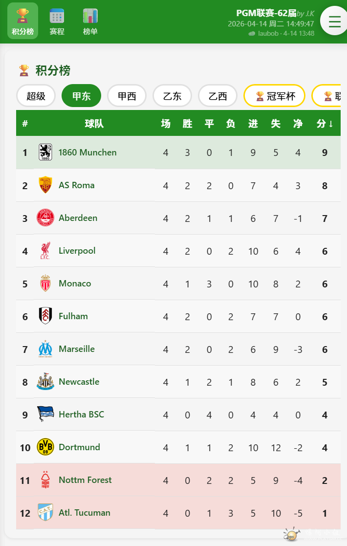Select the 超级 league tab
347x546 pixels.
36,96
